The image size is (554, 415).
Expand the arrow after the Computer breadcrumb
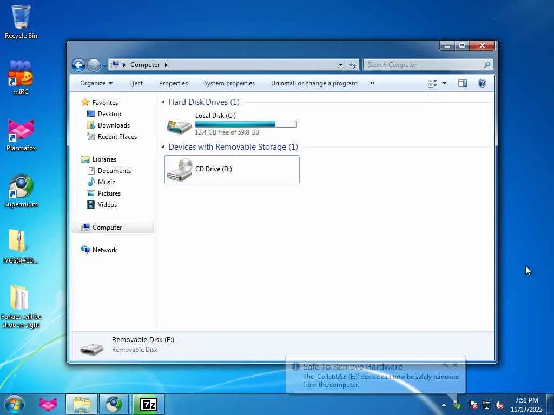point(166,65)
